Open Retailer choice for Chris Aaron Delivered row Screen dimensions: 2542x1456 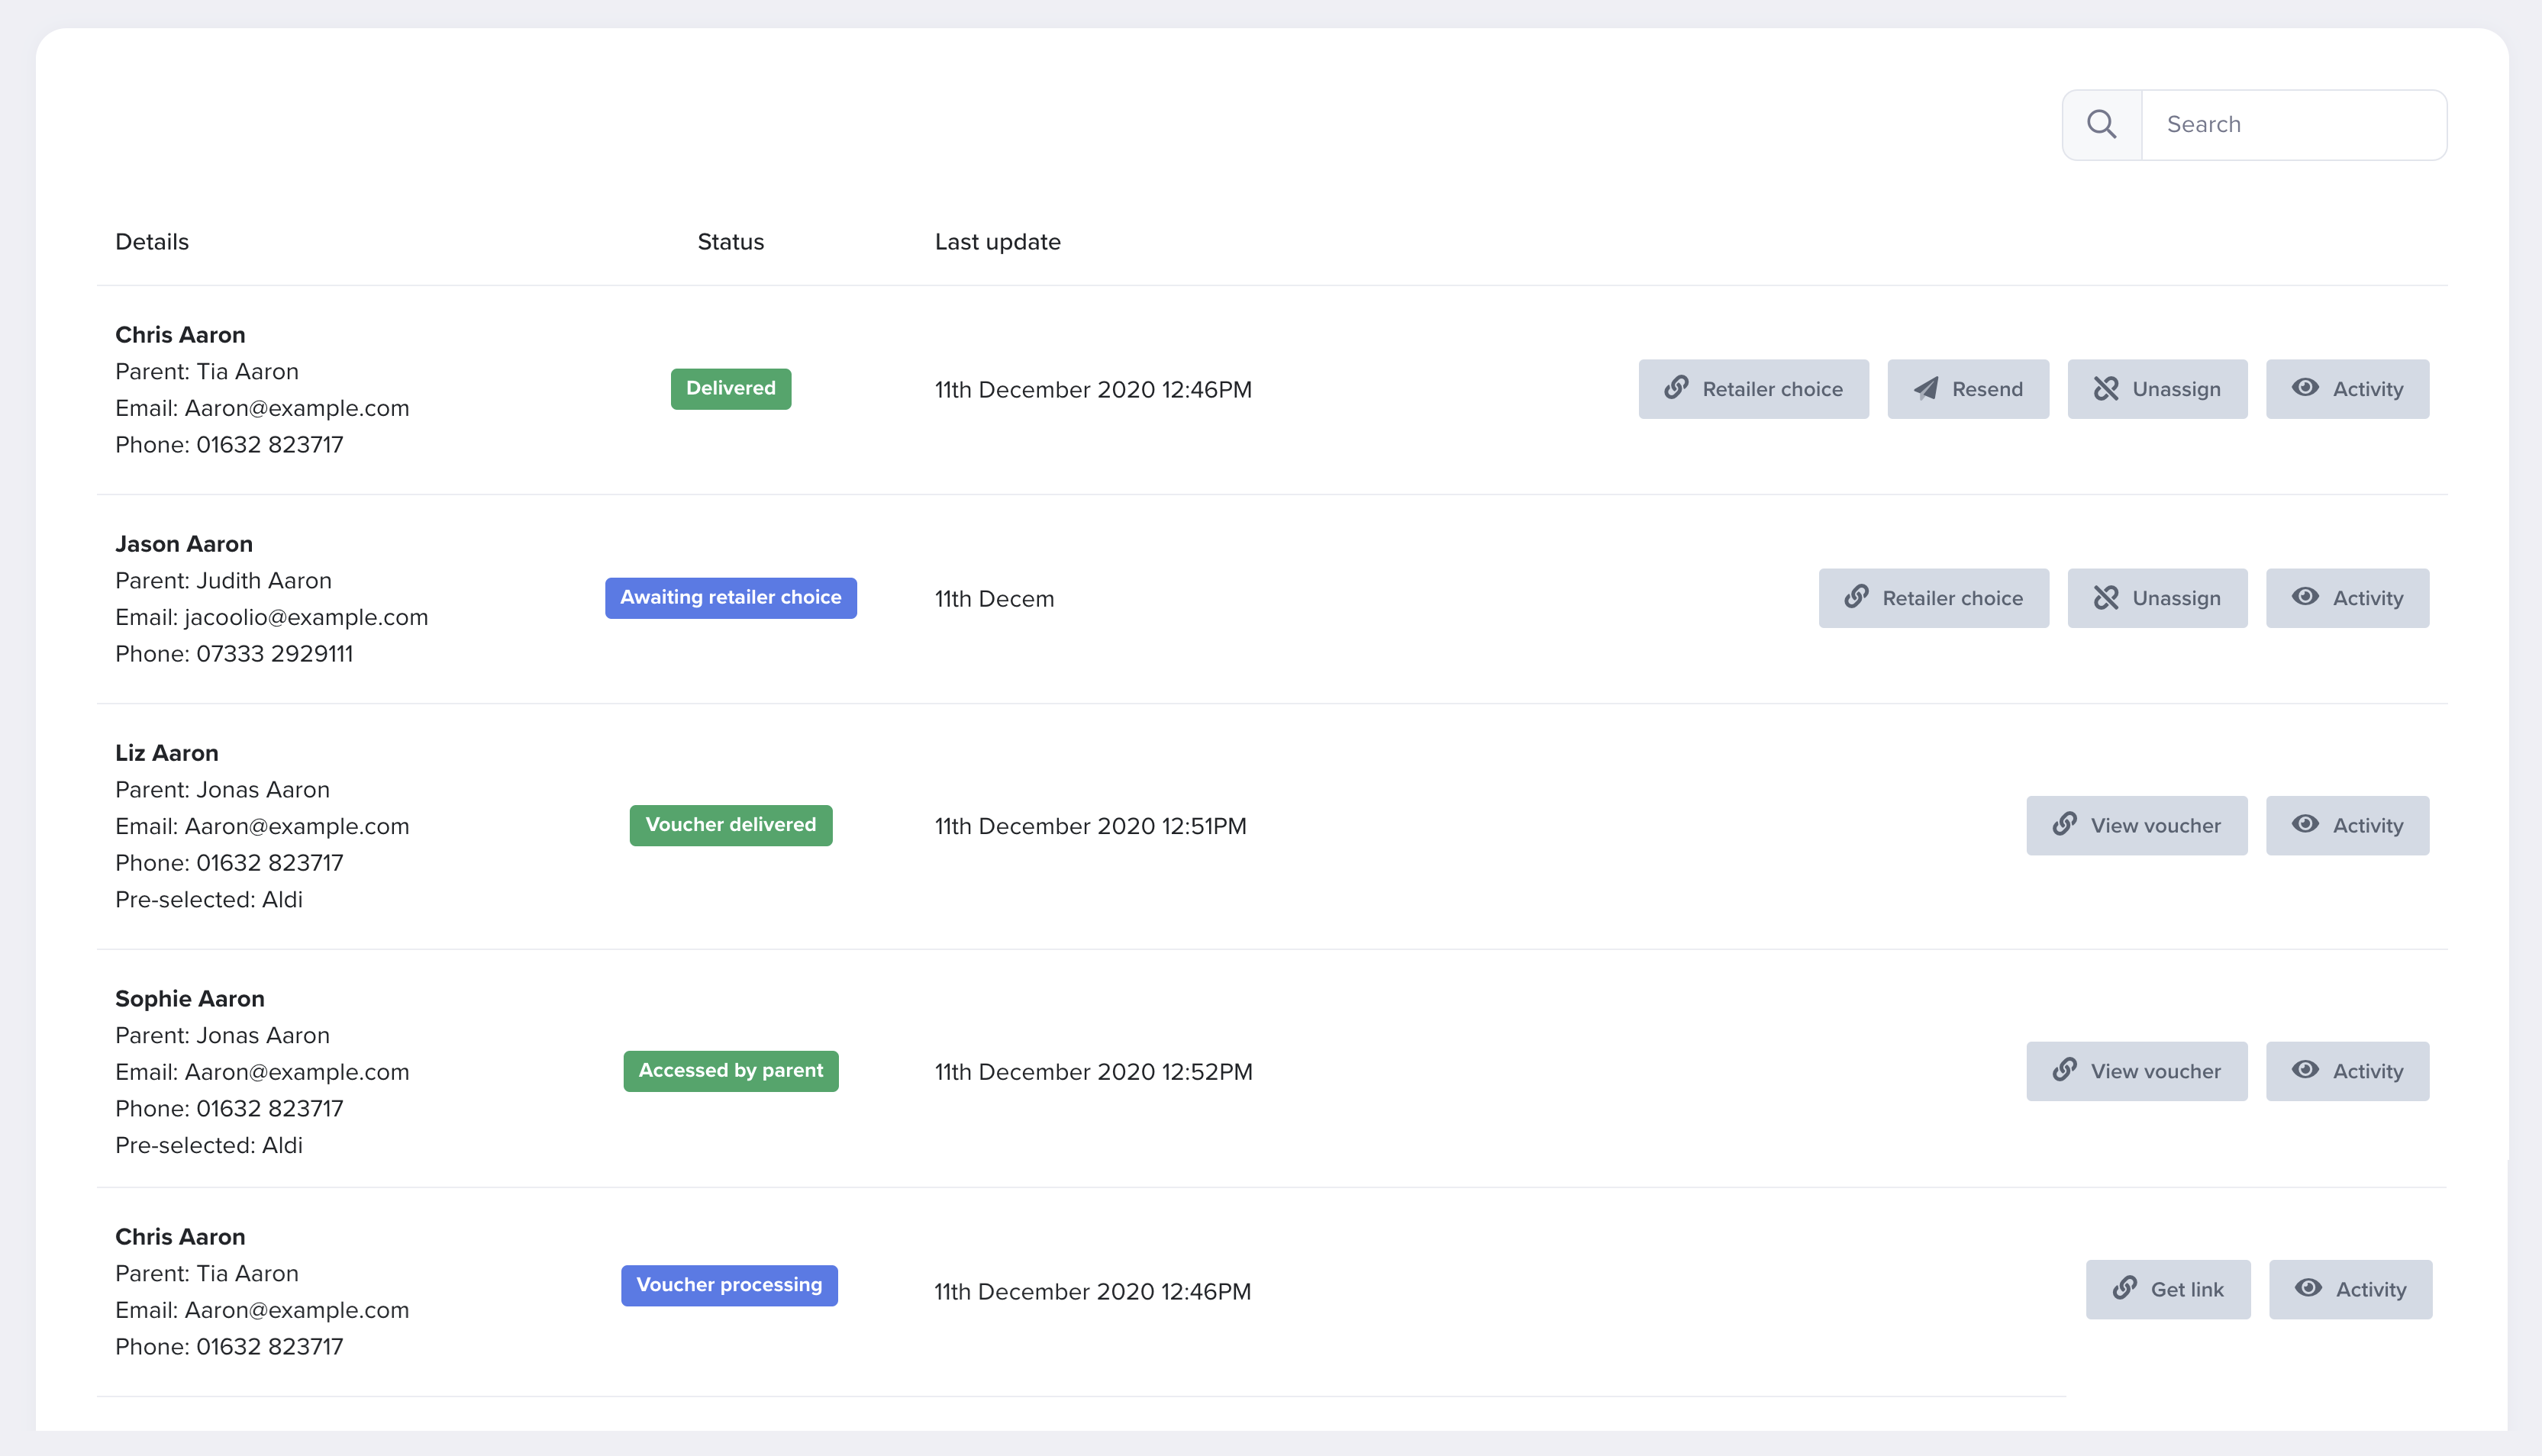pyautogui.click(x=1753, y=389)
